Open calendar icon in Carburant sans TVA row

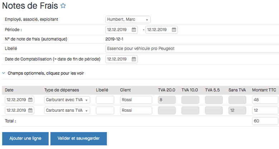click(x=30, y=110)
